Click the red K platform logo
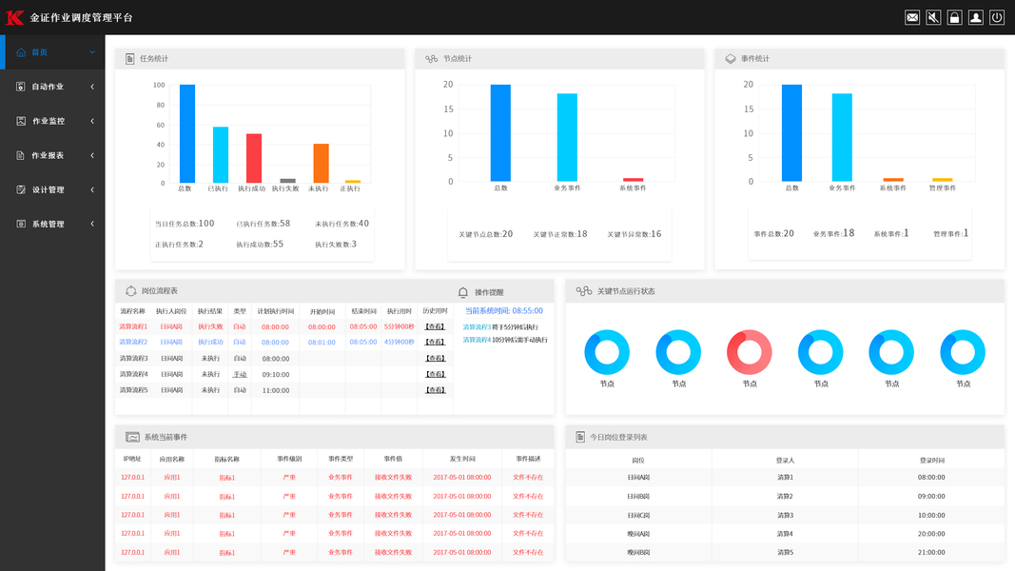The height and width of the screenshot is (571, 1015). 15,17
